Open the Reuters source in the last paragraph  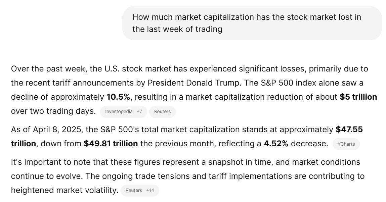point(135,190)
